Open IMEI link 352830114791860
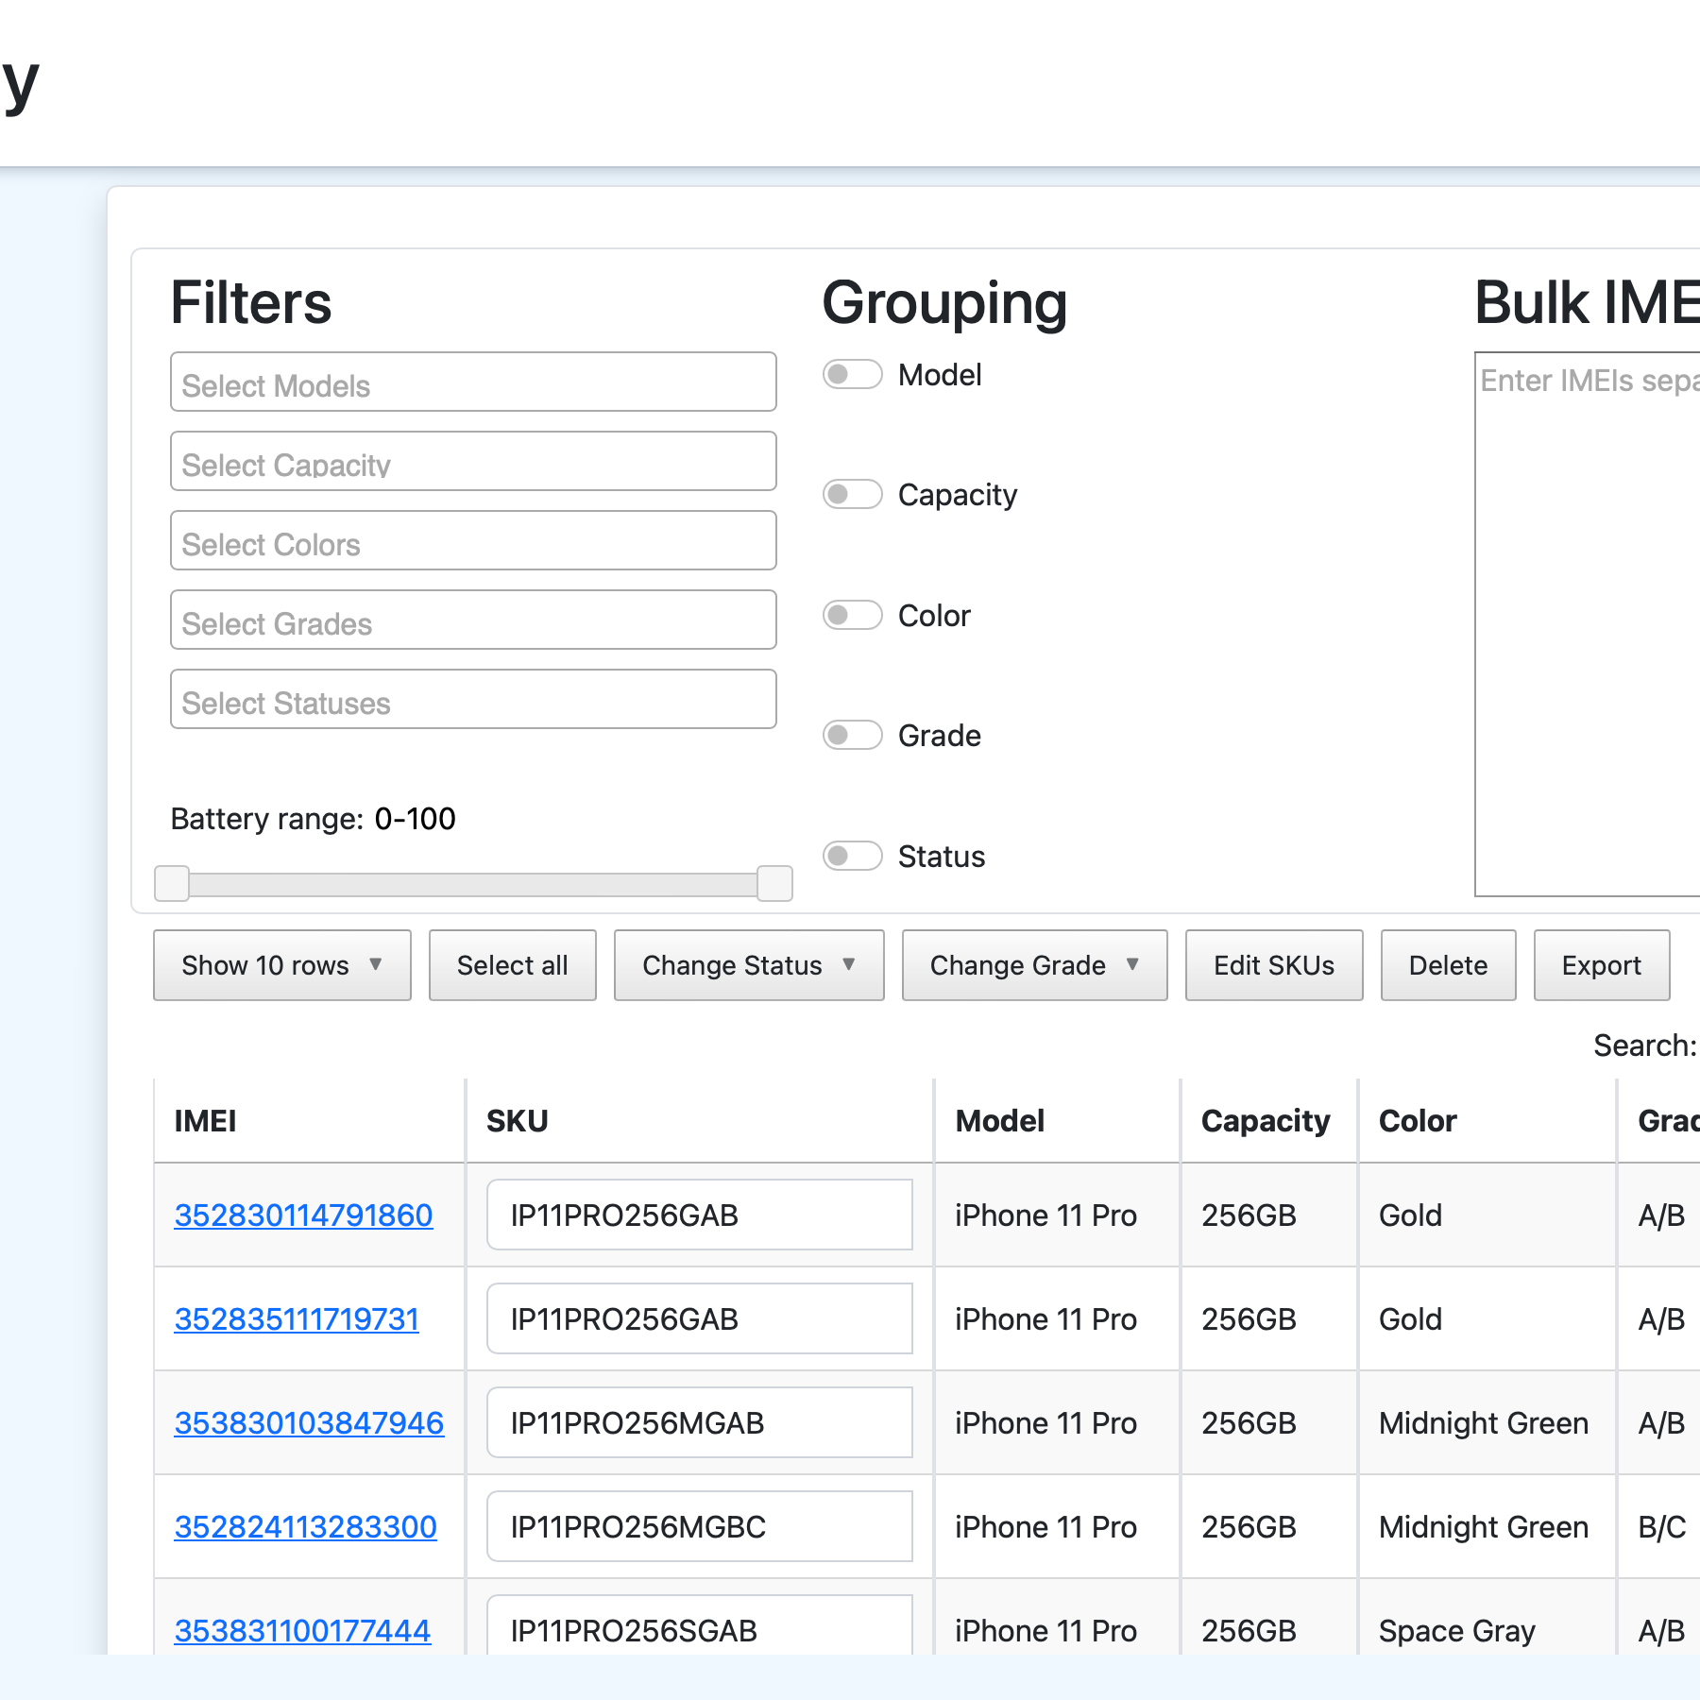 point(303,1215)
